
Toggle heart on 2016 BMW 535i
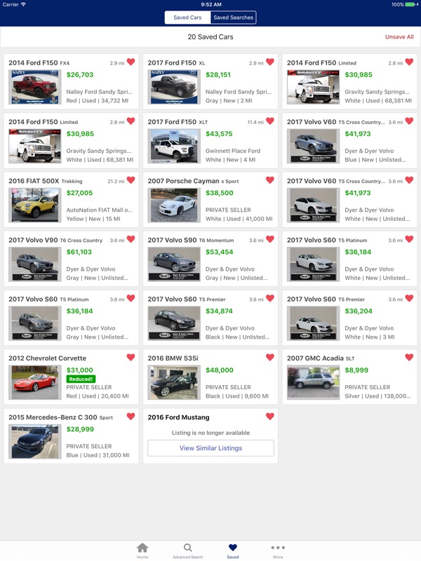coord(270,357)
